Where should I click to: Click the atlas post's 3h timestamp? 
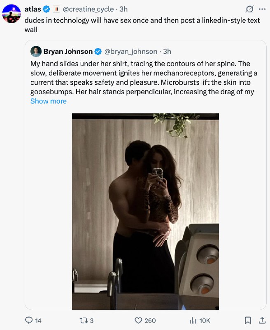[x=123, y=9]
